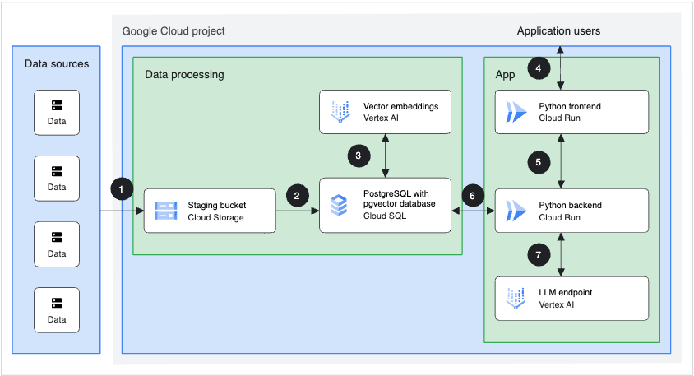Click the 'Cloud SQL' label
The width and height of the screenshot is (694, 376).
pyautogui.click(x=385, y=216)
